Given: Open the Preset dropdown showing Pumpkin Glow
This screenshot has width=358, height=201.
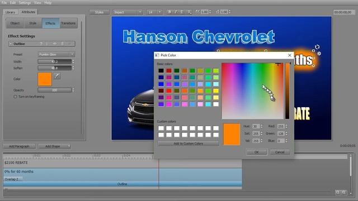Looking at the screenshot, I should tap(56, 54).
